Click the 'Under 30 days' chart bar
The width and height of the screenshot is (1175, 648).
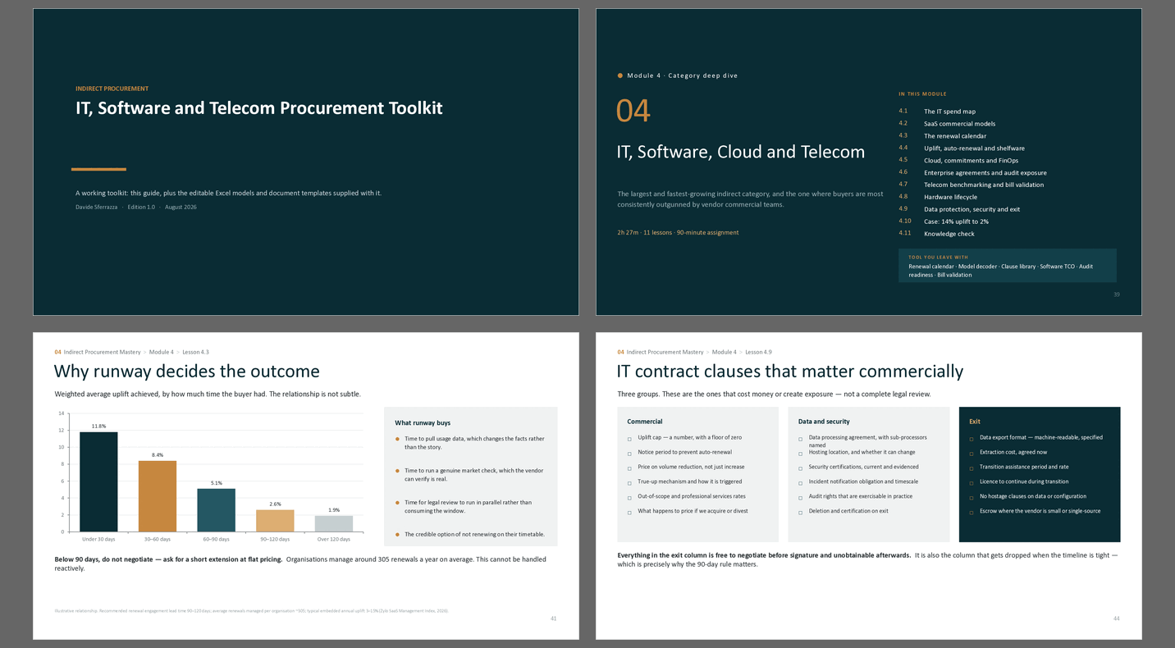[x=98, y=481]
